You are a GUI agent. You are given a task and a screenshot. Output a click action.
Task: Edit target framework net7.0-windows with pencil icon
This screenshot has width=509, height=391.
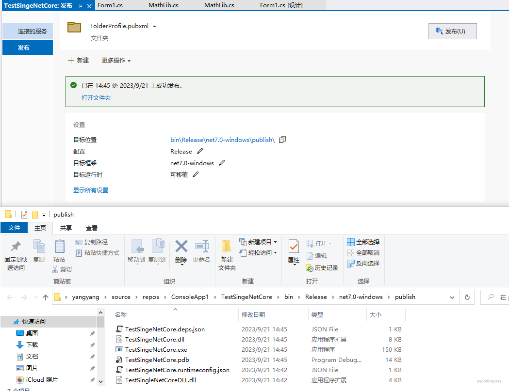tap(222, 163)
